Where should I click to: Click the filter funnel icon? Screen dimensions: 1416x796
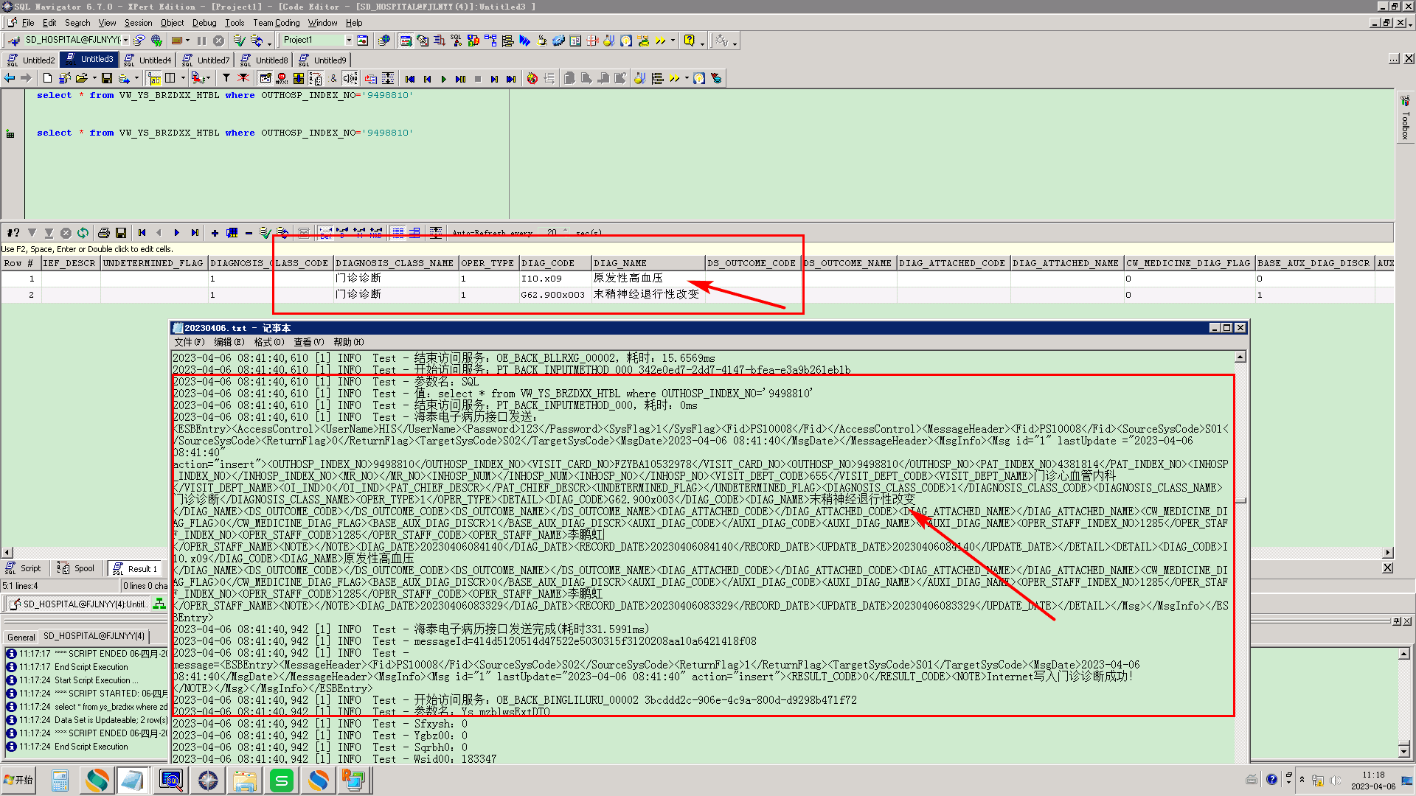(226, 78)
